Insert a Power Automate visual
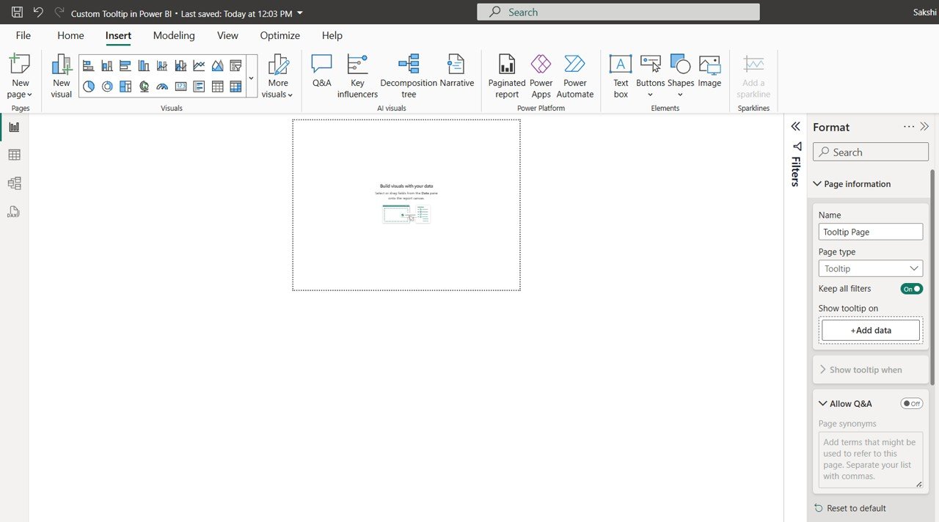939x522 pixels. coord(575,76)
